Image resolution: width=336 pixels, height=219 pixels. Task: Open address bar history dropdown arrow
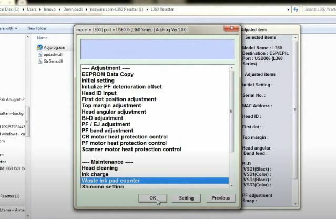(x=289, y=9)
